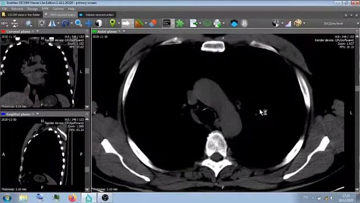
Task: Select the eraser tool
Action: [152, 23]
